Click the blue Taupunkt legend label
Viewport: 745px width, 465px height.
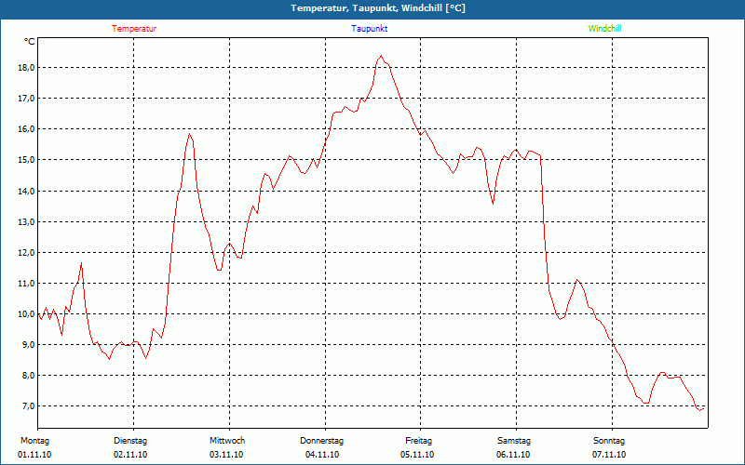[369, 29]
